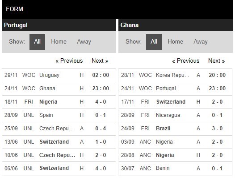Screen dimensions: 235x181
Task: Show Ghana Away matches only
Action: click(201, 42)
